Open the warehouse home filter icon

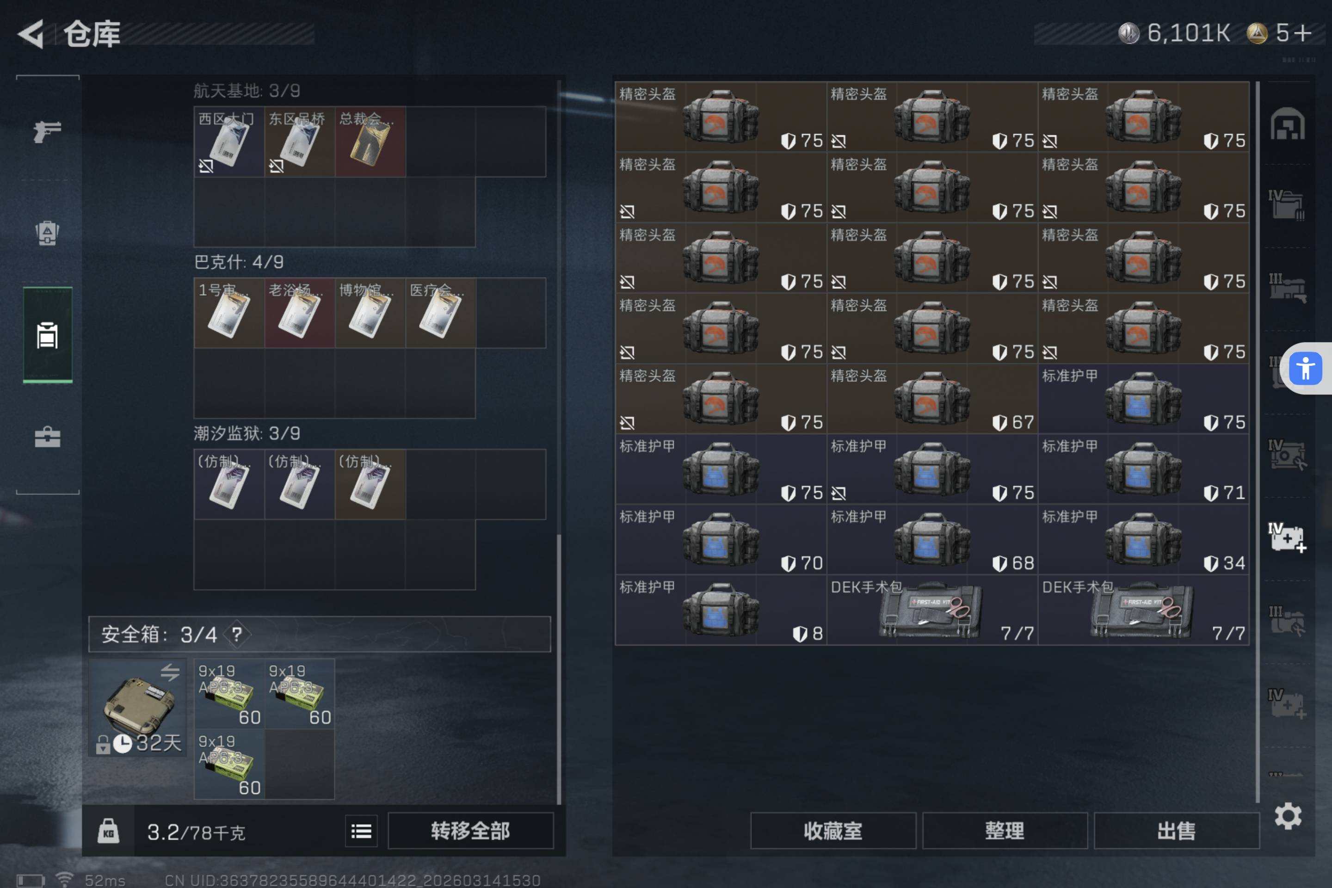1287,123
